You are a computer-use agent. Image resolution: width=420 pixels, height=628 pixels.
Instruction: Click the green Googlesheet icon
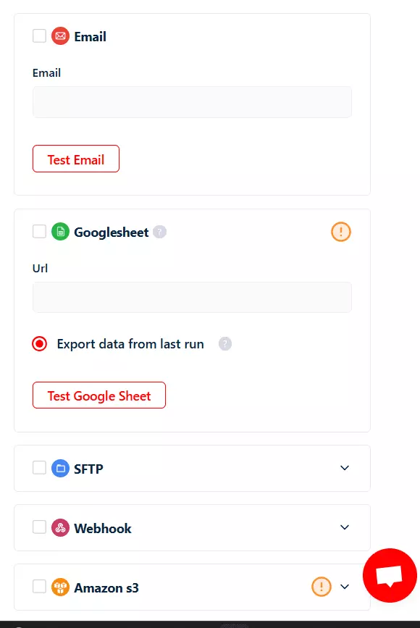point(60,232)
